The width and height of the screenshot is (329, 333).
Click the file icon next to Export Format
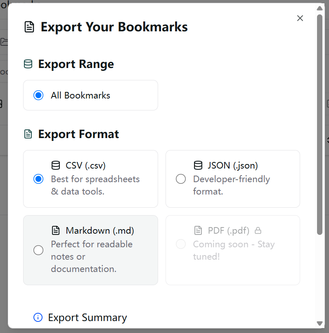coord(28,134)
